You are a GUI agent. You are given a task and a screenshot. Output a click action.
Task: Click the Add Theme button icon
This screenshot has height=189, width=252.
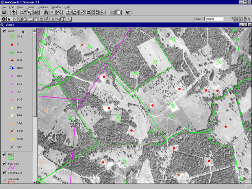[14, 13]
